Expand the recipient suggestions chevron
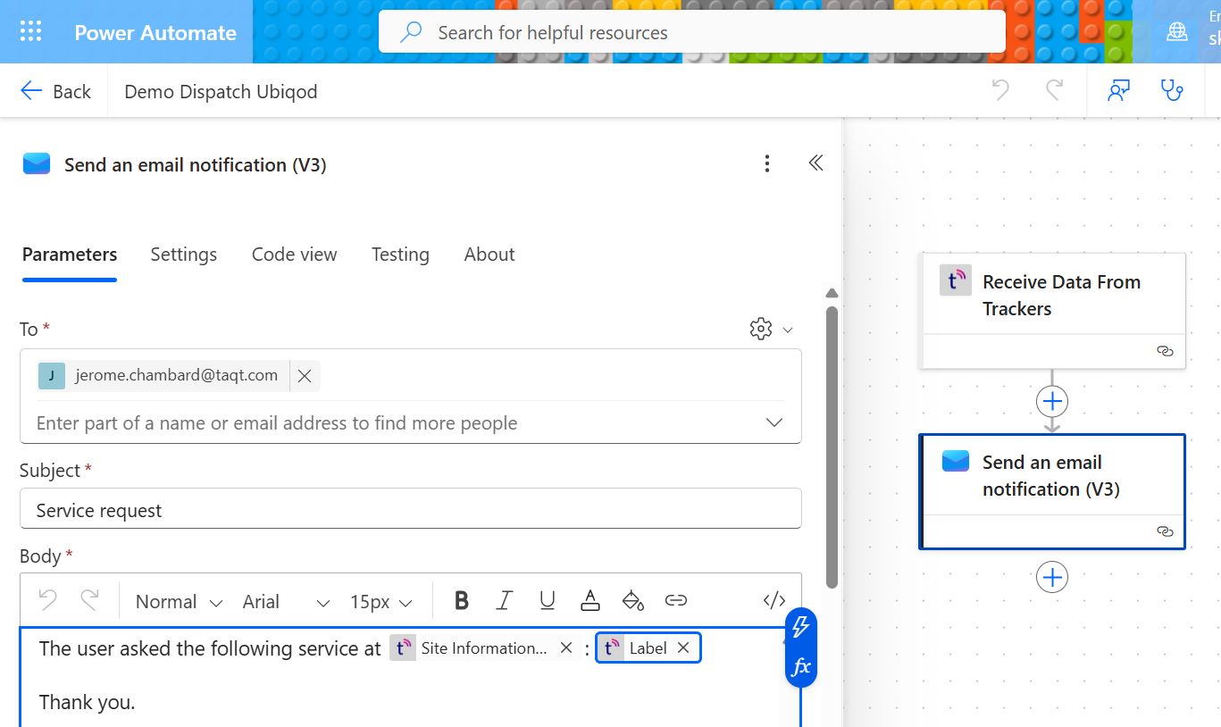The width and height of the screenshot is (1221, 727). click(774, 422)
